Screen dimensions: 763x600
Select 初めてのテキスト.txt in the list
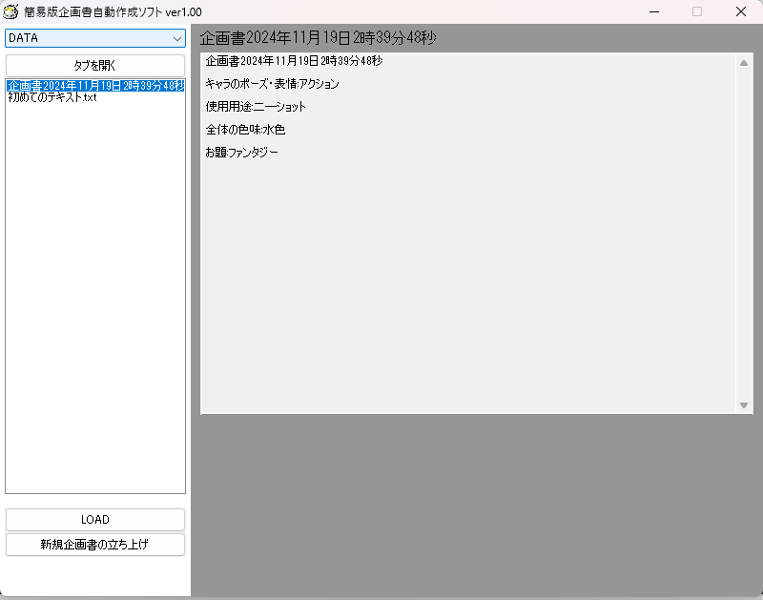52,97
